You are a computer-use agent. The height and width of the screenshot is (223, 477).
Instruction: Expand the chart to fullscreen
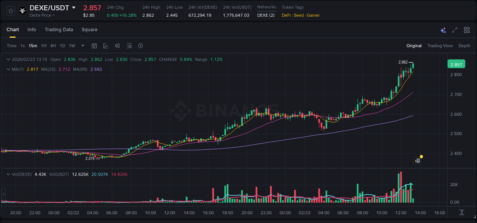[x=454, y=30]
